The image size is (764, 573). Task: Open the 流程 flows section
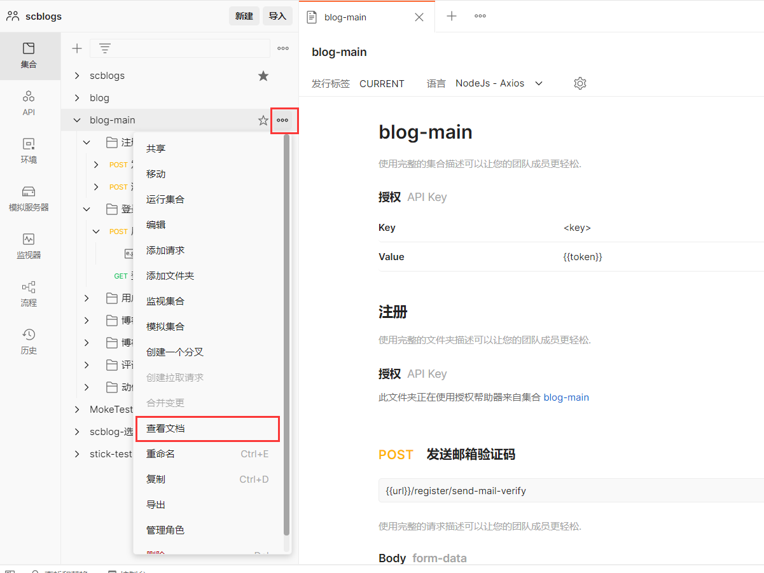coord(29,294)
